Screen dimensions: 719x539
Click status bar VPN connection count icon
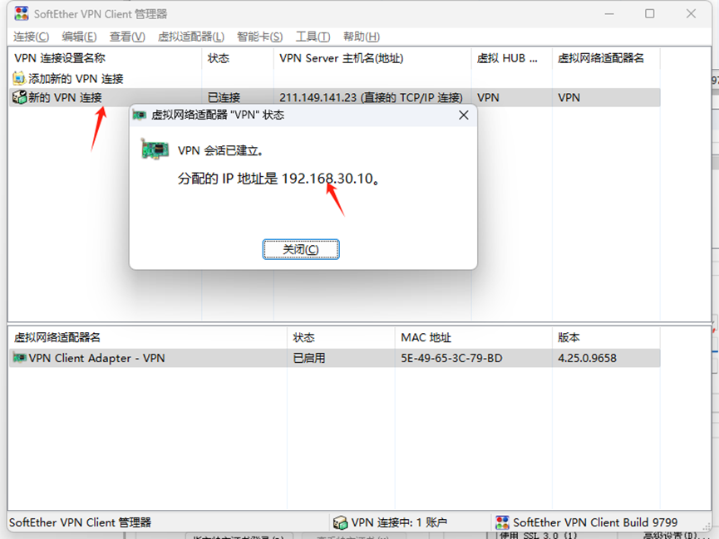pyautogui.click(x=340, y=522)
